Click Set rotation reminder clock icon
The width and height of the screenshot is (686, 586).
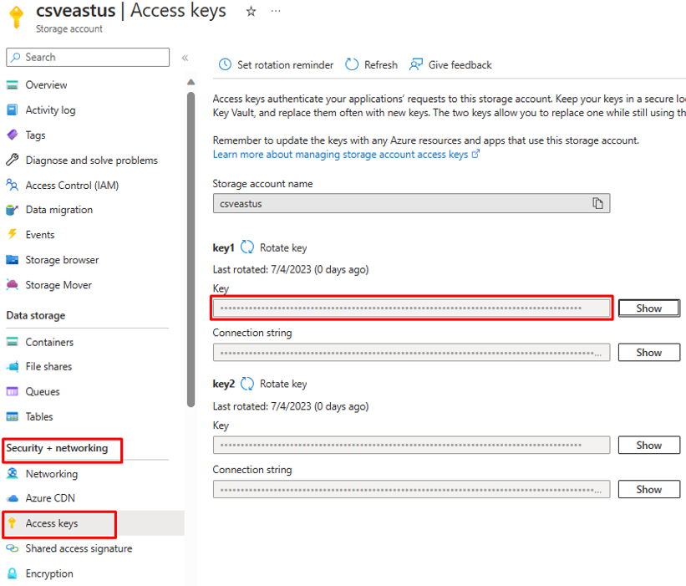click(225, 64)
